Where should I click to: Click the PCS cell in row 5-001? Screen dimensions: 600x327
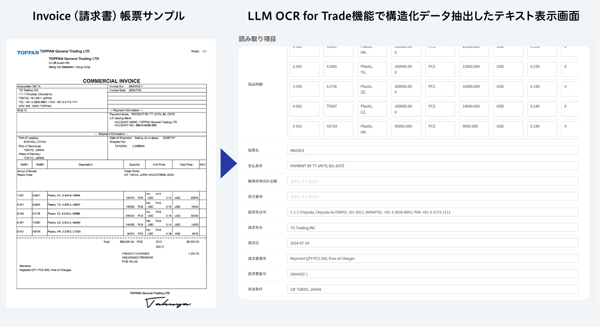coord(440,129)
